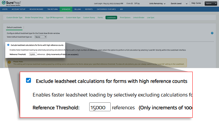This screenshot has width=219, height=123.
Task: Go to Custom Stamp link
Action: click(x=89, y=18)
